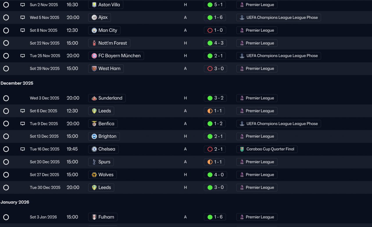Click the Carabao Cup competition logo
The image size is (372, 227).
coord(242,149)
